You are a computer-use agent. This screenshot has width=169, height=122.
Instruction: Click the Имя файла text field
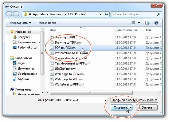(x=80, y=100)
